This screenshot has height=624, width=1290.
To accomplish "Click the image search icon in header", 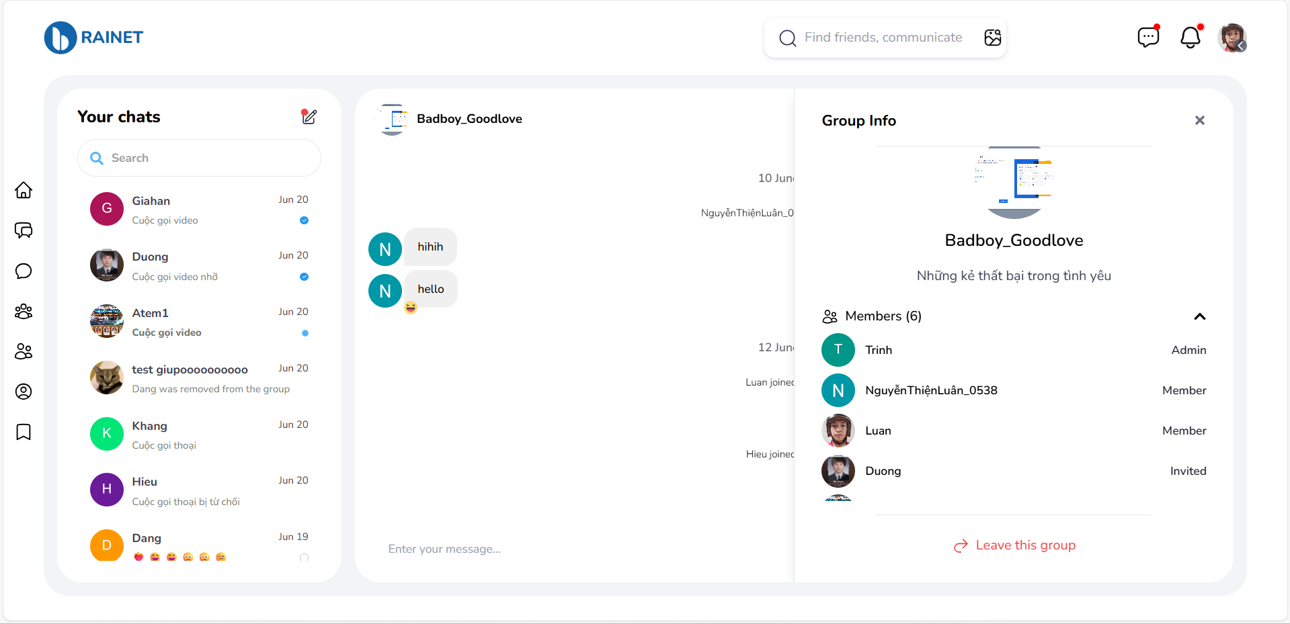I will [993, 38].
